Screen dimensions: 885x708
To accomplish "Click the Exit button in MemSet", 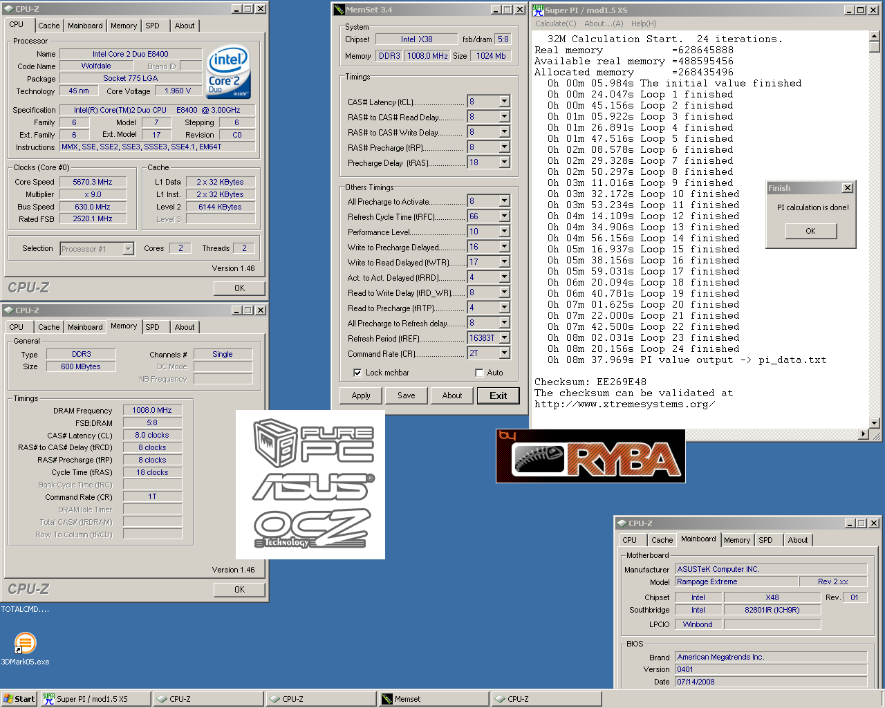I will coord(499,395).
